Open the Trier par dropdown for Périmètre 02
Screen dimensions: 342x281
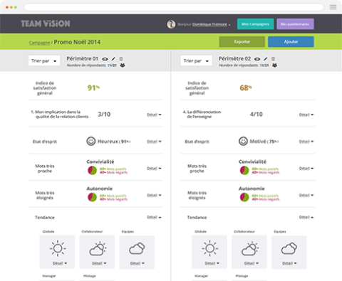[x=196, y=60]
